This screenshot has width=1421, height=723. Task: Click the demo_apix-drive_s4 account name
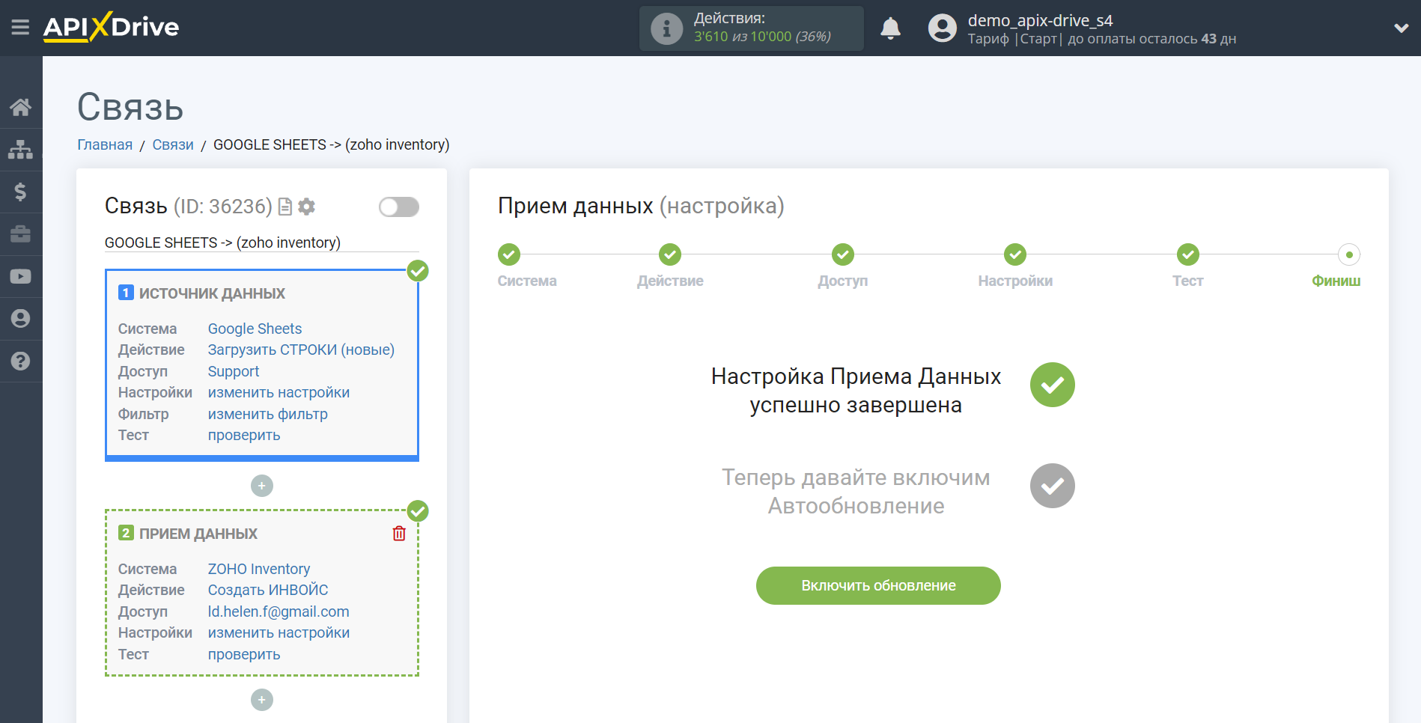coord(1040,20)
